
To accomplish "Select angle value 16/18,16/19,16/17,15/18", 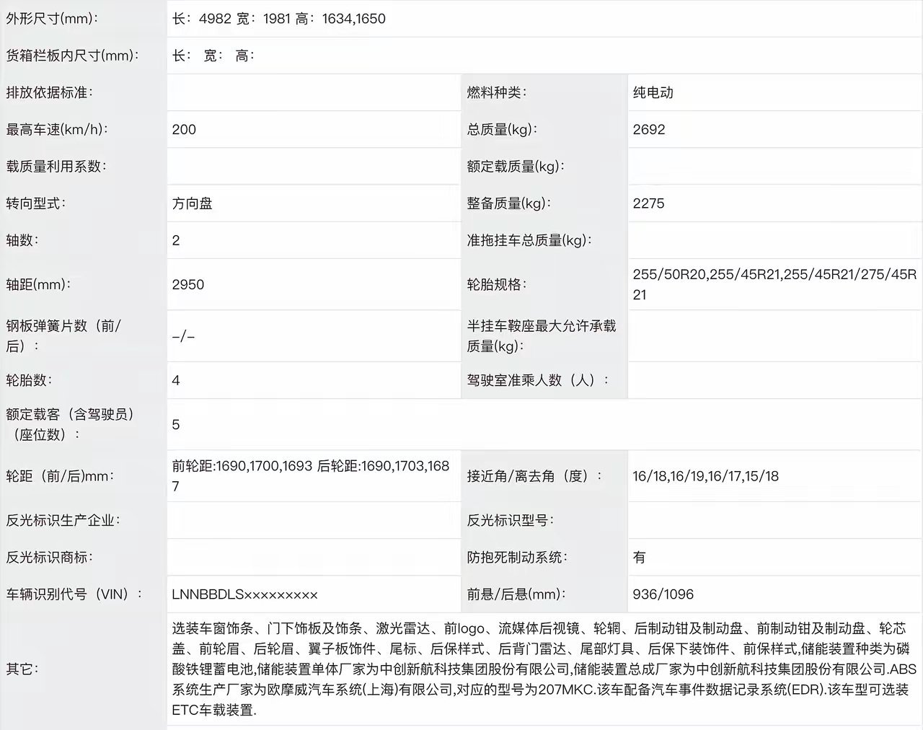I will pyautogui.click(x=706, y=476).
